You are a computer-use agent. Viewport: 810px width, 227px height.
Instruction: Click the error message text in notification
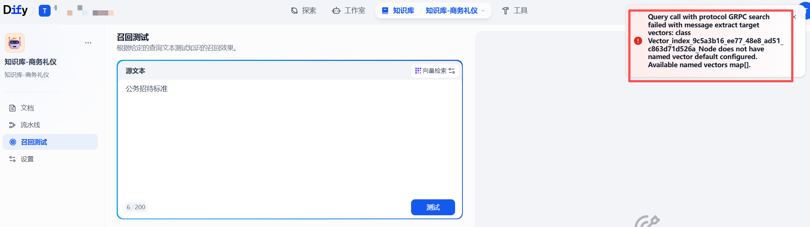coord(715,41)
